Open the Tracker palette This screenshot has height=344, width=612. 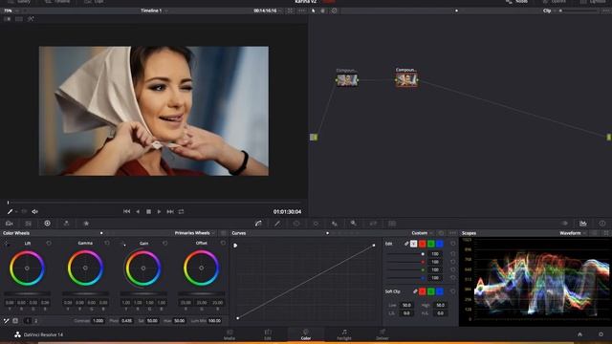tap(316, 224)
